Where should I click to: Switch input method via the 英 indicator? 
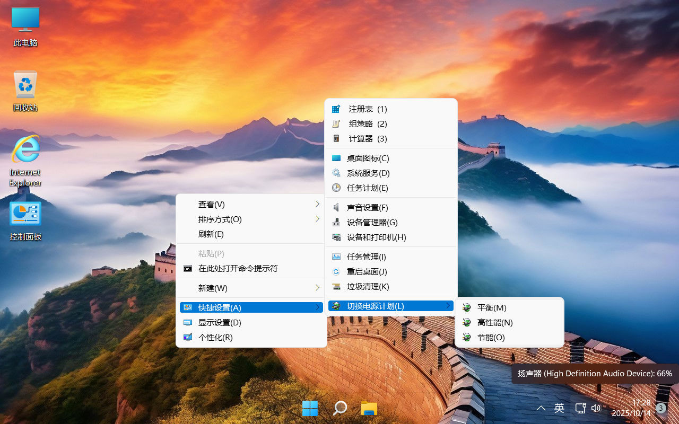559,408
